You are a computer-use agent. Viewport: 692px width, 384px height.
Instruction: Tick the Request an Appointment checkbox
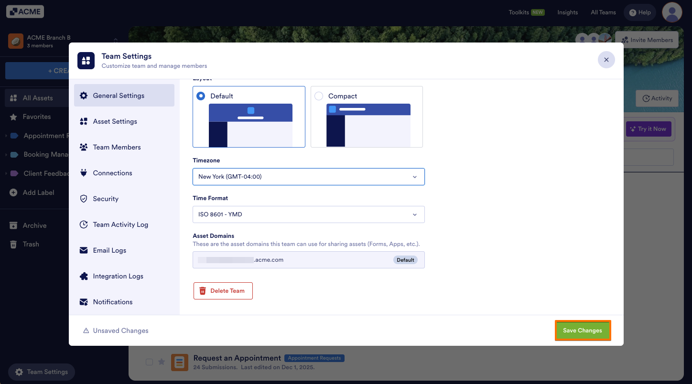[x=149, y=362]
